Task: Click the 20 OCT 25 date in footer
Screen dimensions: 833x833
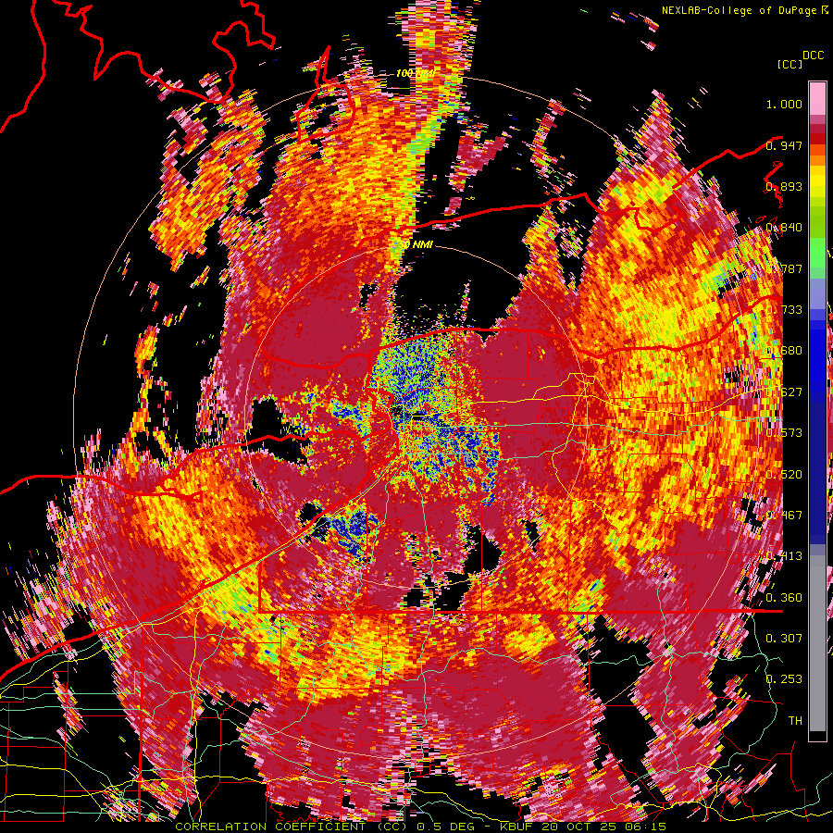Action: tap(578, 827)
